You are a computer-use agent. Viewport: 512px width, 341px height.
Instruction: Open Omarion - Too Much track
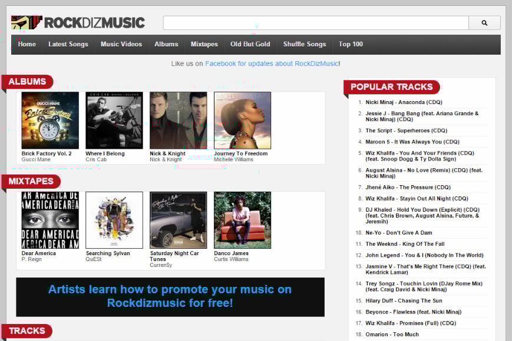click(x=392, y=335)
